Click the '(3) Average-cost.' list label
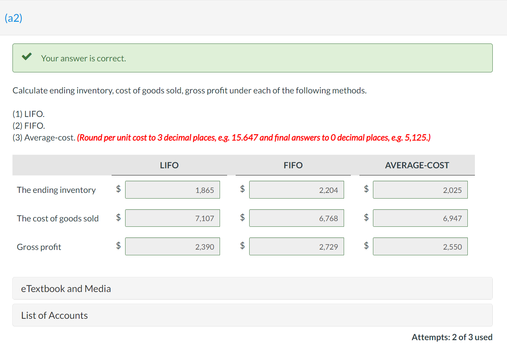The image size is (507, 348). point(44,138)
